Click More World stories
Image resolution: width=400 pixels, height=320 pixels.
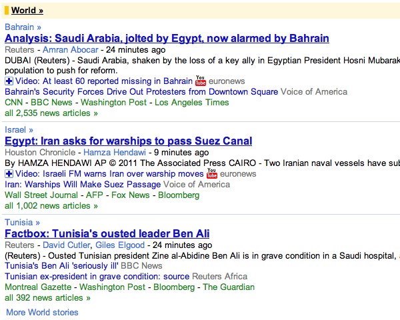tap(42, 312)
